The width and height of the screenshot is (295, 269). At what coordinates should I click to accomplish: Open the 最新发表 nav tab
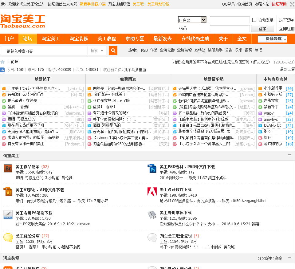pos(163,39)
